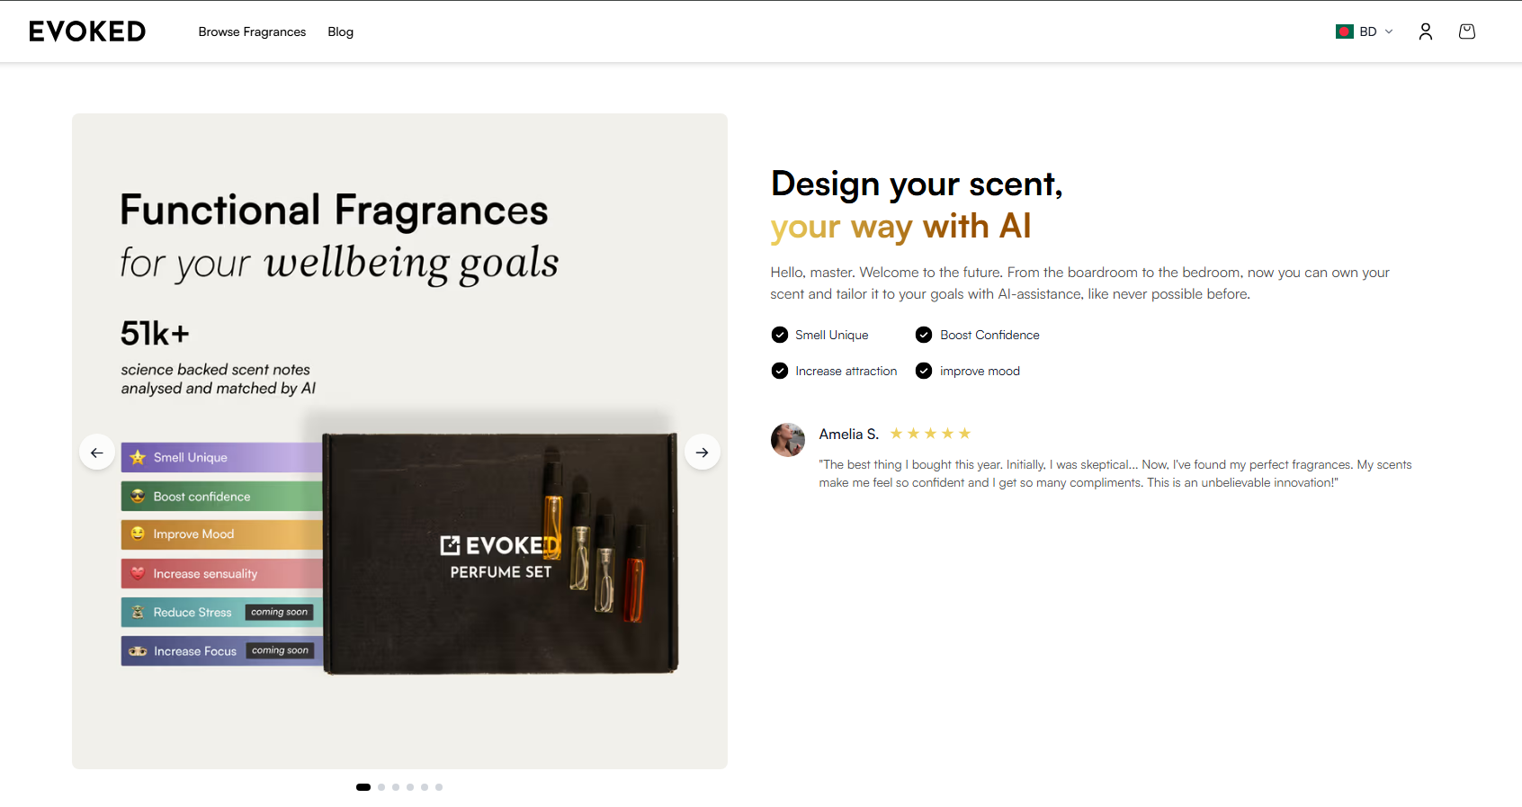Screen dimensions: 1522x807
Task: Go to previous carousel slide arrow
Action: [x=97, y=453]
